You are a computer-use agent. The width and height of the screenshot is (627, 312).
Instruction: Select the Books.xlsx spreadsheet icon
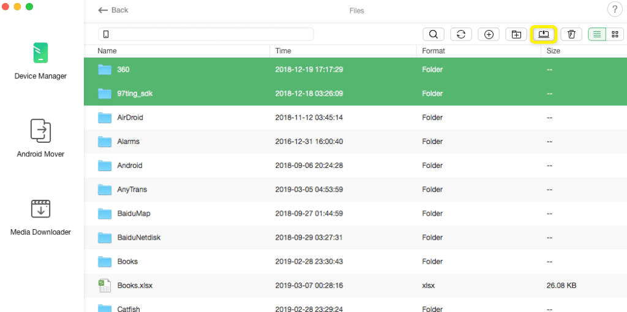[104, 286]
